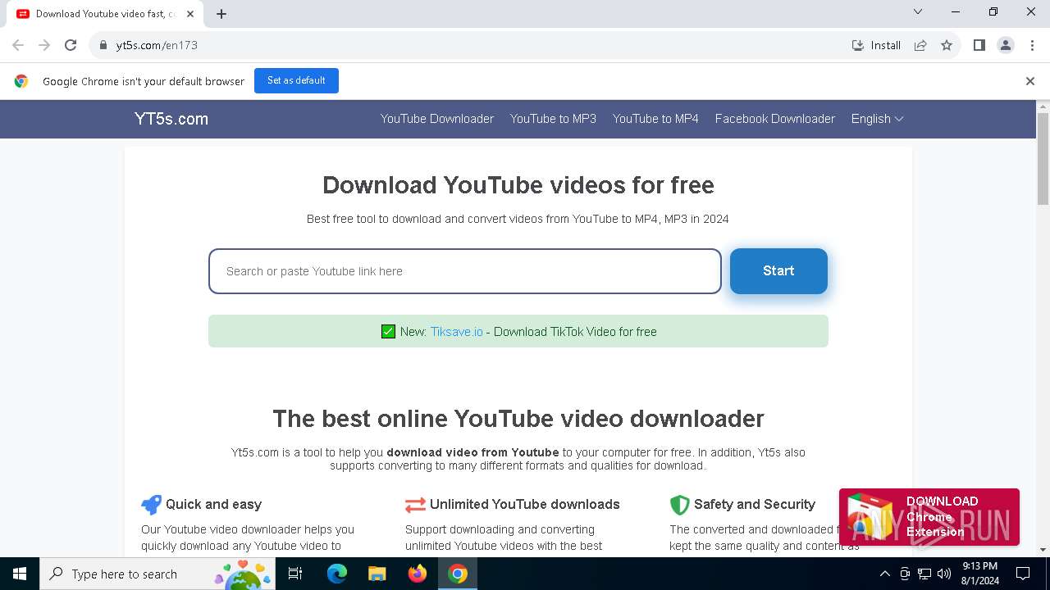1050x590 pixels.
Task: Open the notification center icon
Action: (x=1023, y=574)
